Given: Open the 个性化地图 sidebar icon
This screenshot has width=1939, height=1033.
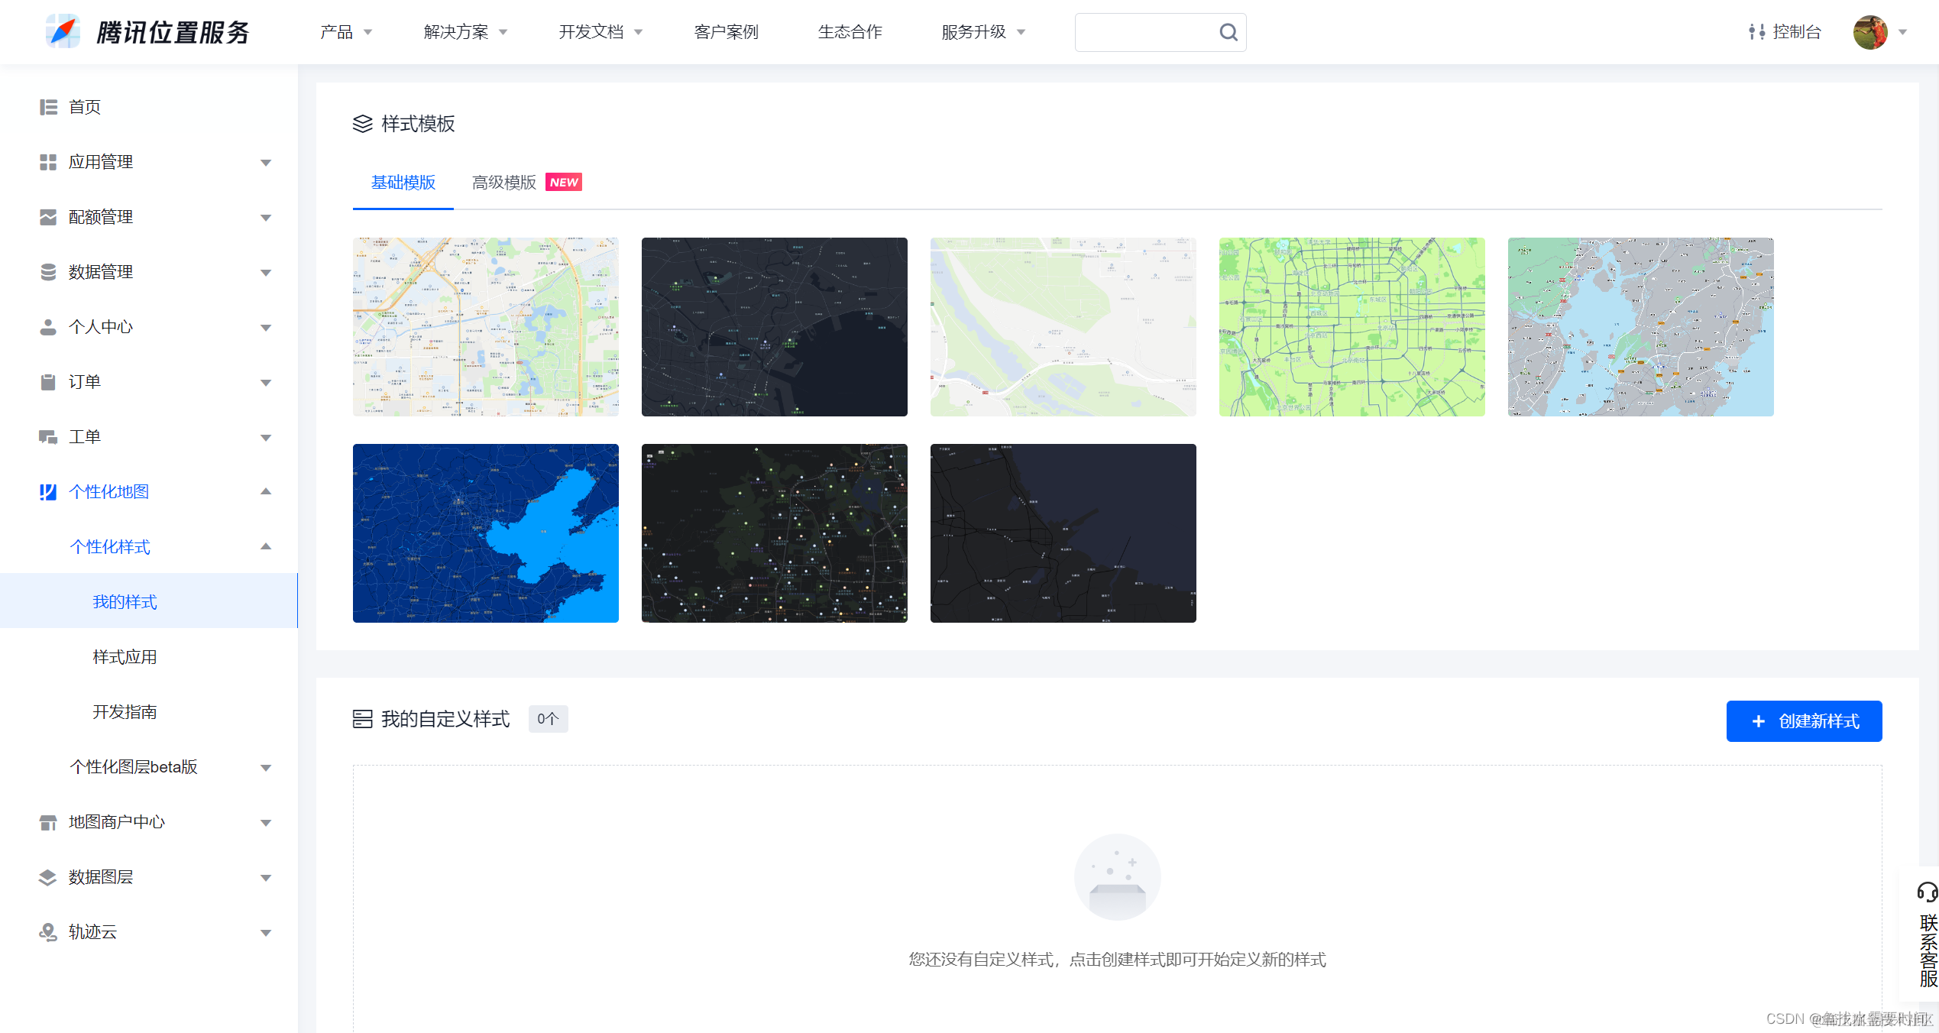Looking at the screenshot, I should coord(47,492).
